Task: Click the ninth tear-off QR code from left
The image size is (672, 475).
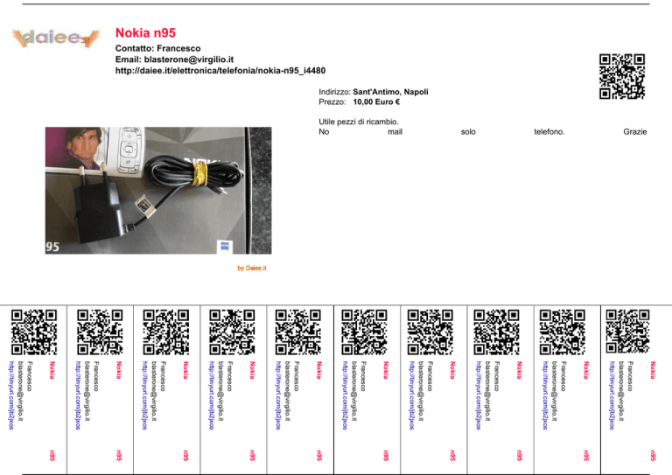Action: coord(562,331)
